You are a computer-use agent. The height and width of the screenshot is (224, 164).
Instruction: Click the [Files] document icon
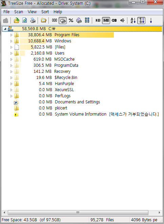(x=17, y=47)
